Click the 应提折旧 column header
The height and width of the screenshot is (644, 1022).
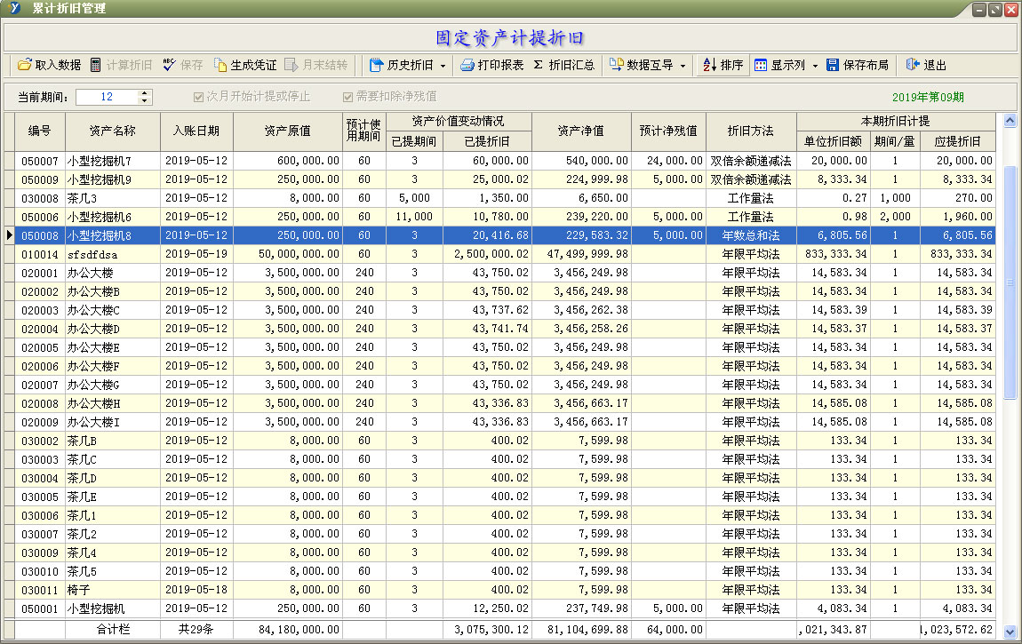pos(957,141)
